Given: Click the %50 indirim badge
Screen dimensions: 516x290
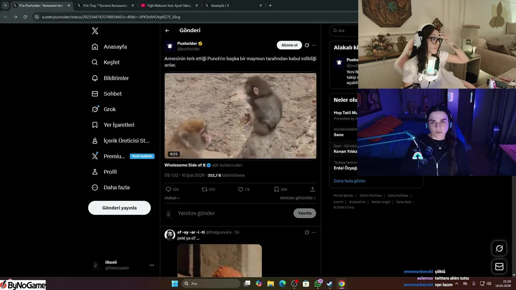Looking at the screenshot, I should tap(142, 156).
